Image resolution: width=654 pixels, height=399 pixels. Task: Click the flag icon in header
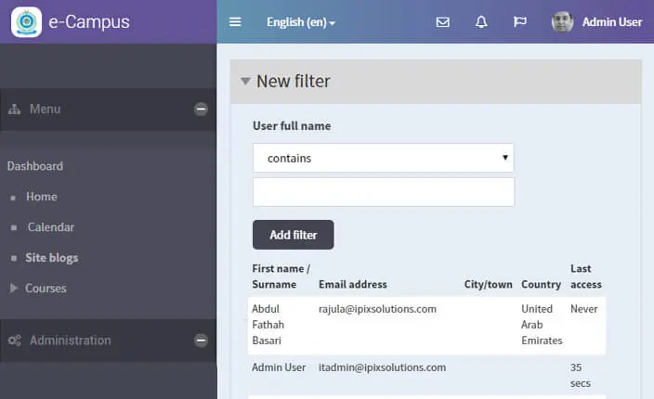(x=519, y=22)
